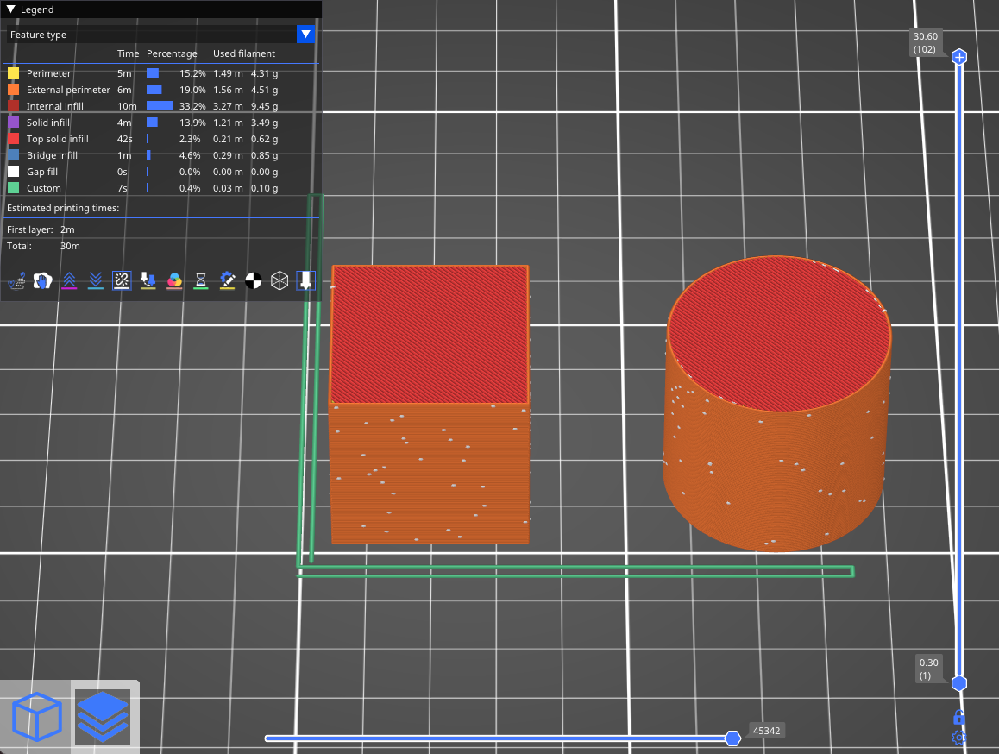Click the horizontal move slider thumb
Viewport: 999px width, 754px height.
point(732,738)
